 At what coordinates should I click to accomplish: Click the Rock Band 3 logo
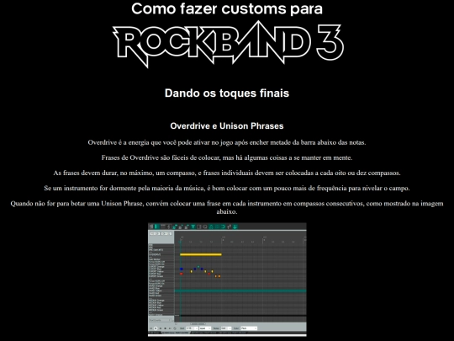coord(228,44)
